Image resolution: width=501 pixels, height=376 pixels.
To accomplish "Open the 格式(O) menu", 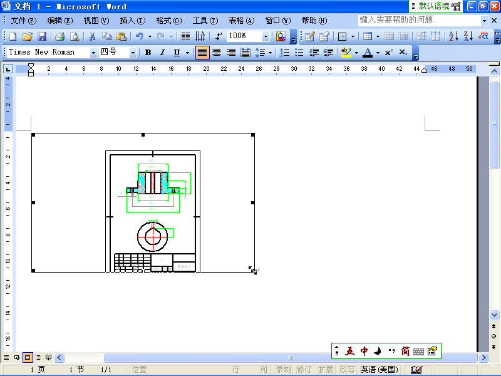I will (169, 21).
